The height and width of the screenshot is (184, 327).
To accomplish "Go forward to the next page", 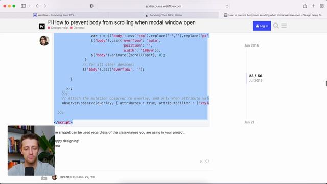I will [45, 6].
